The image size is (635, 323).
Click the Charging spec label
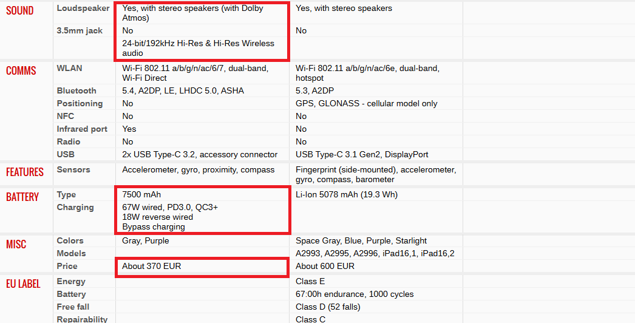tap(75, 208)
